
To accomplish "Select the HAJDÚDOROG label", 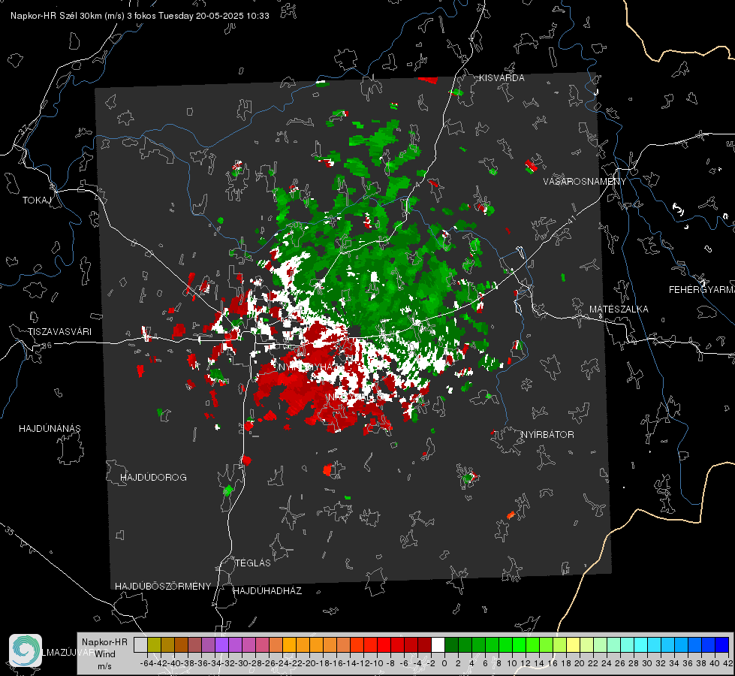I will coord(153,477).
